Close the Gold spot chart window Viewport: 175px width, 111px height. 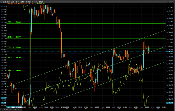[173, 2]
